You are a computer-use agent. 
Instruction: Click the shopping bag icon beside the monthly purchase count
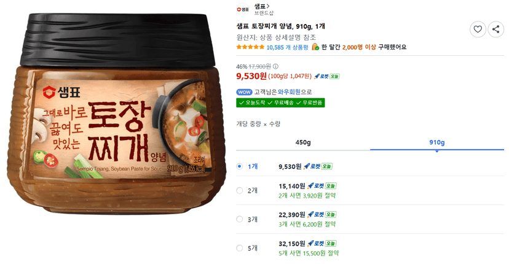click(x=315, y=47)
